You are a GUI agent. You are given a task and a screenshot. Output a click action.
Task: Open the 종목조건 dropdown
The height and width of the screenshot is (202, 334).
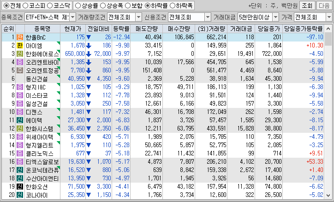72,17
